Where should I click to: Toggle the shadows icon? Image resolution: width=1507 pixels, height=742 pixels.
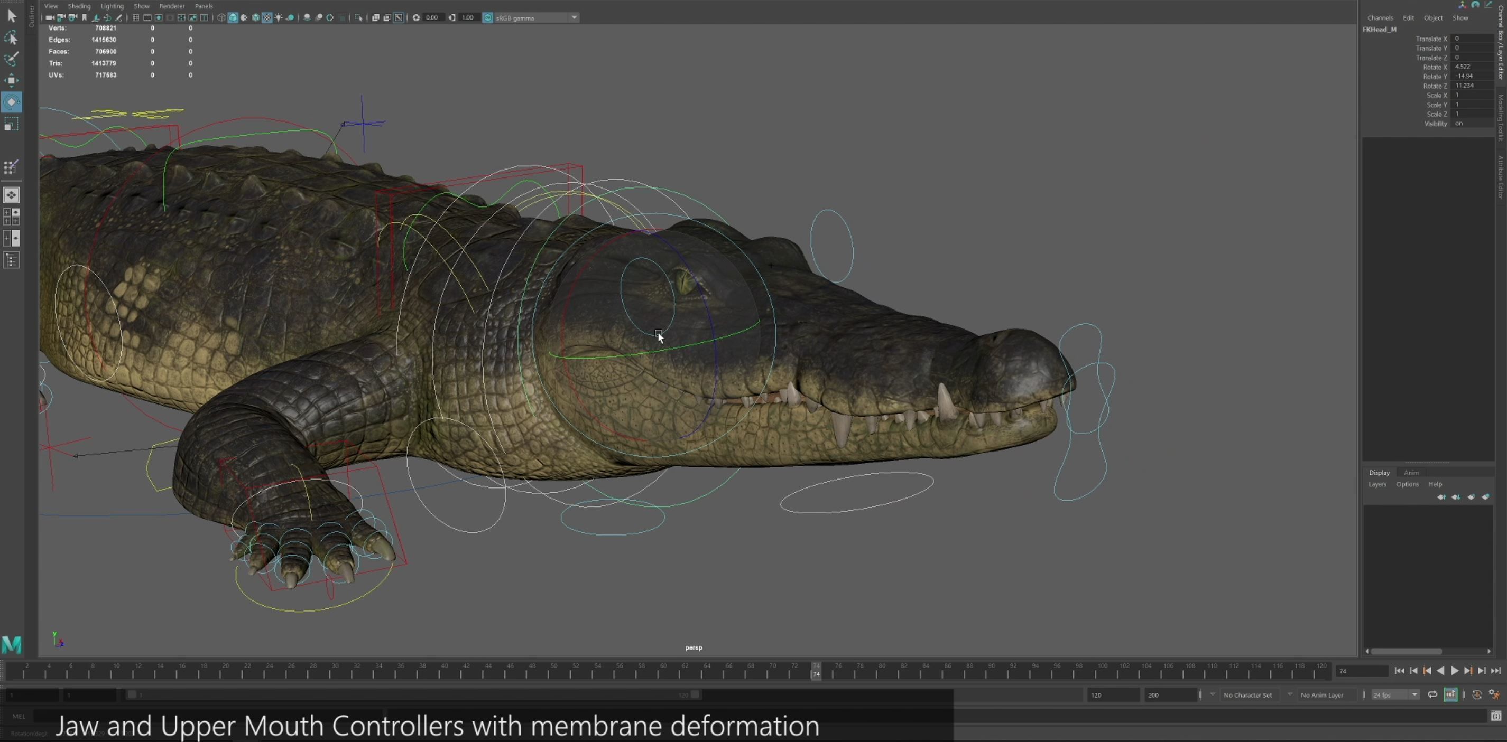(x=290, y=17)
